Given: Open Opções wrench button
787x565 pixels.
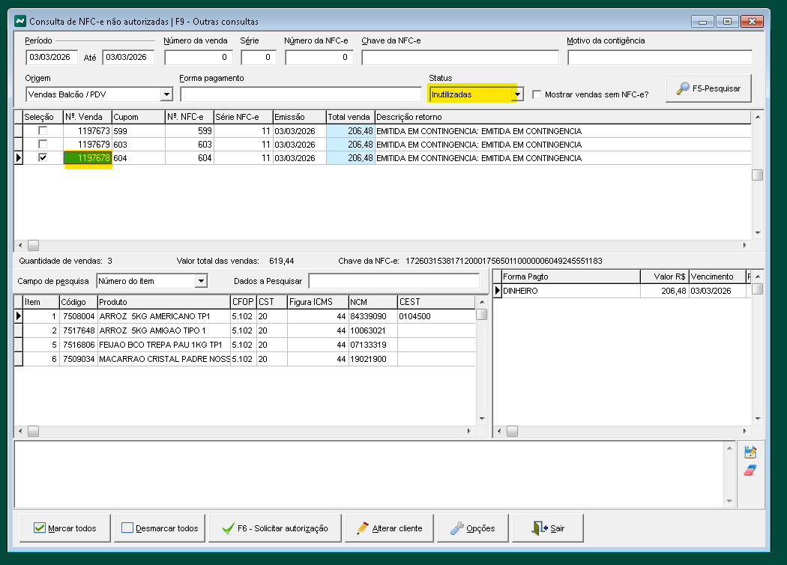Looking at the screenshot, I should click(x=472, y=528).
